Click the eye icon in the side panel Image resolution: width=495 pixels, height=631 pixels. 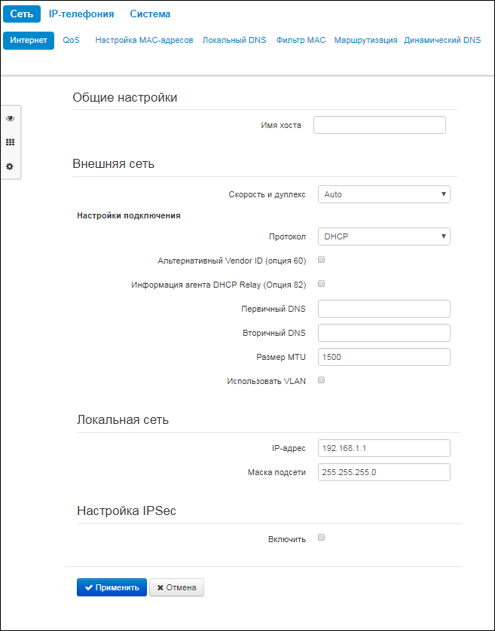click(11, 119)
